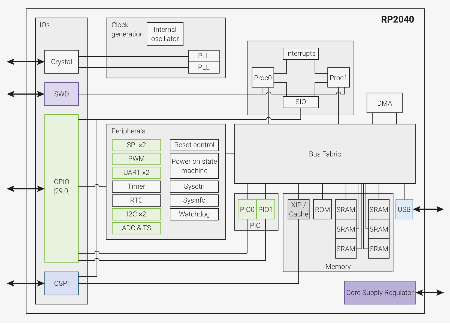The height and width of the screenshot is (324, 450).
Task: Select the QSPI block
Action: coord(61,283)
